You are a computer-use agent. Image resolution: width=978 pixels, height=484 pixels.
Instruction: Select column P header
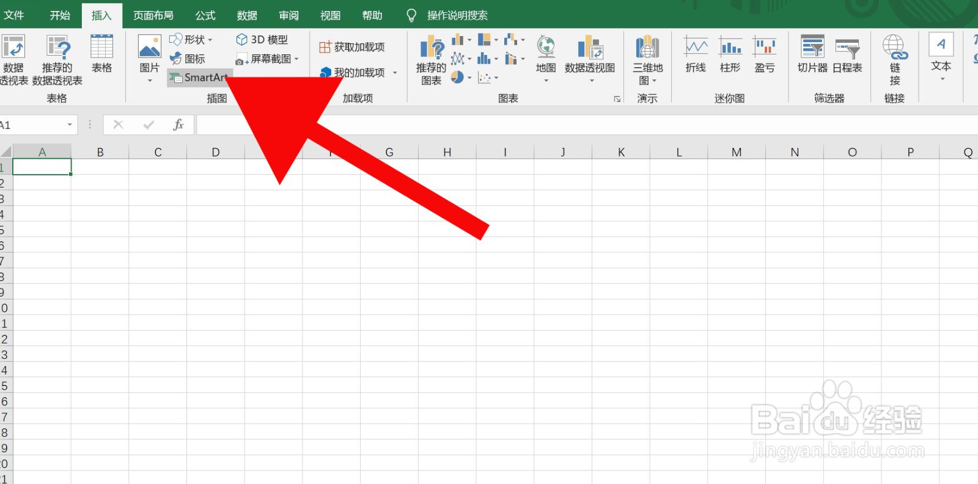click(910, 152)
